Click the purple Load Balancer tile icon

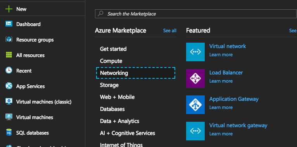(x=195, y=78)
